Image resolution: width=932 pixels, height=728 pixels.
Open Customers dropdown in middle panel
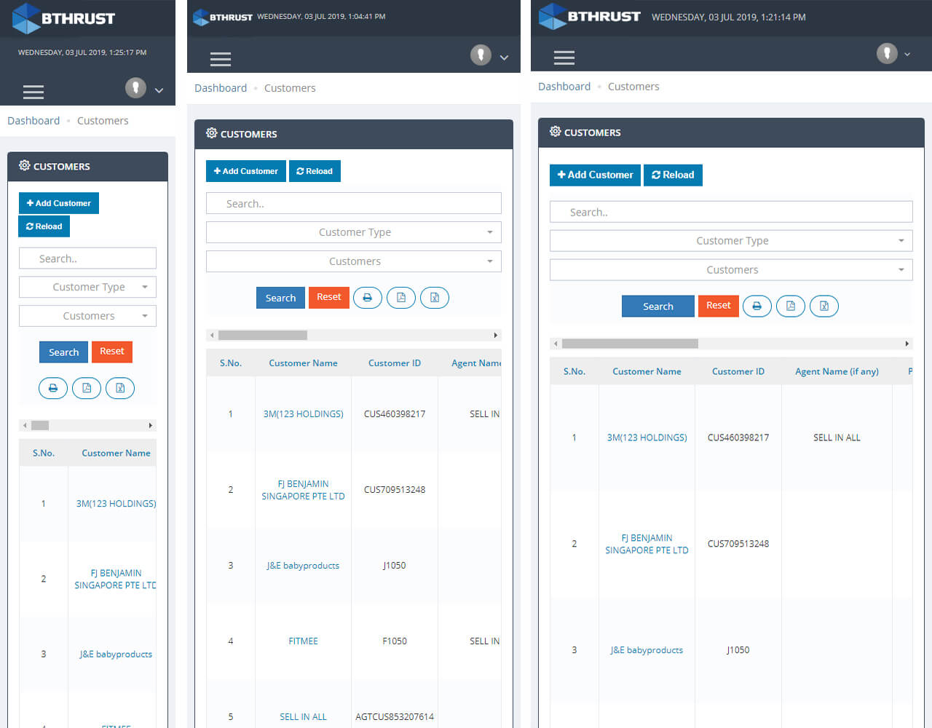tap(354, 261)
